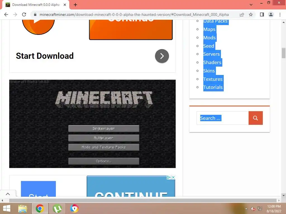Reload the current page
This screenshot has height=214, width=286.
tap(24, 14)
